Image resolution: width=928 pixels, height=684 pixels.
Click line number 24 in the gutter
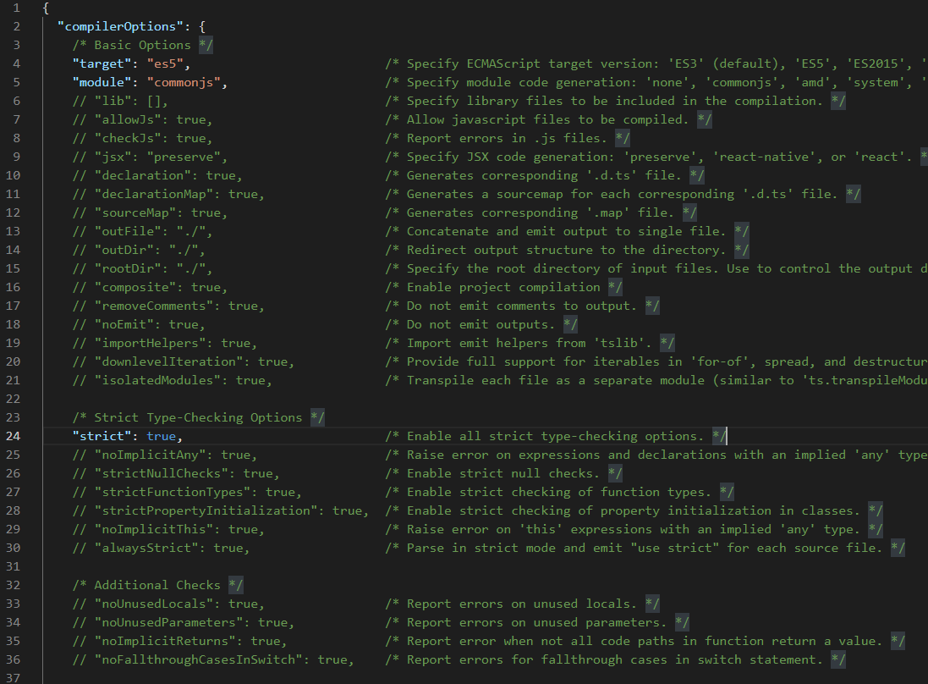coord(13,436)
